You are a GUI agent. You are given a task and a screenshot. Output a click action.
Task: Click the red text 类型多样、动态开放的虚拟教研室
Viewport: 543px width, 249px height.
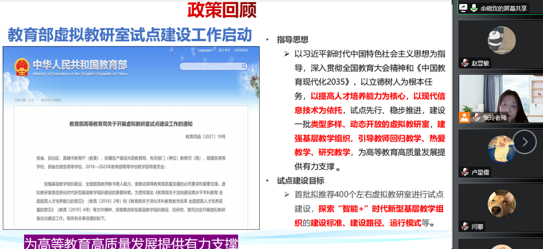click(370, 124)
